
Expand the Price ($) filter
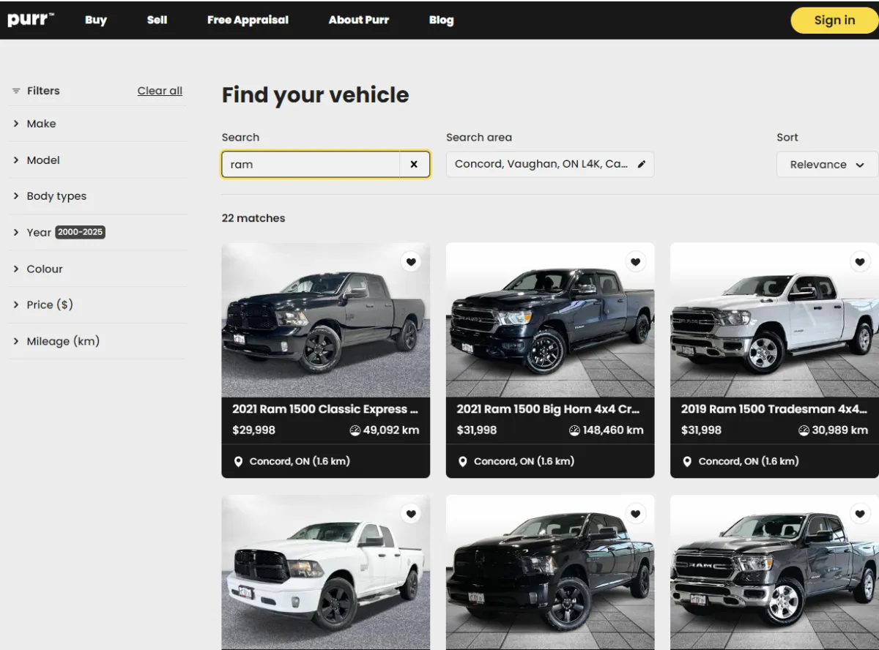(x=97, y=305)
